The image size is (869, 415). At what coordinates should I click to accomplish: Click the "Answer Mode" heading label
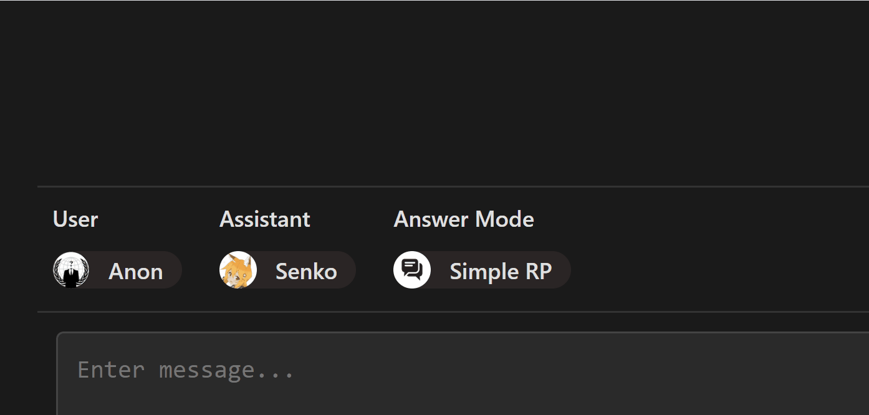coord(464,219)
